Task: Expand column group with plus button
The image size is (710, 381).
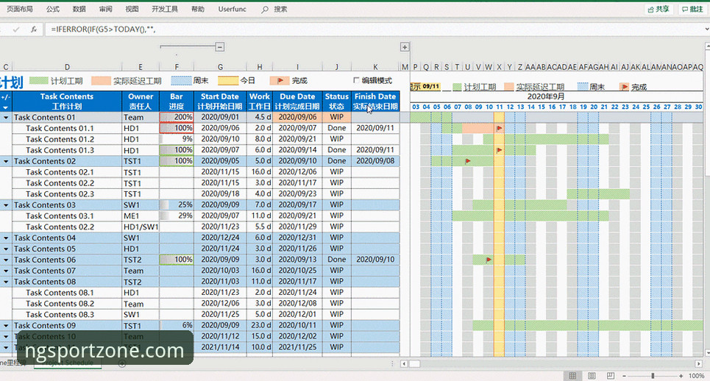Action: (x=405, y=46)
